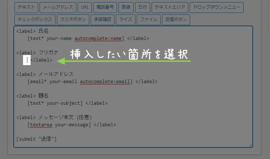This screenshot has width=270, height=159.
Task: Click the URL tag button
Action: pos(85,8)
